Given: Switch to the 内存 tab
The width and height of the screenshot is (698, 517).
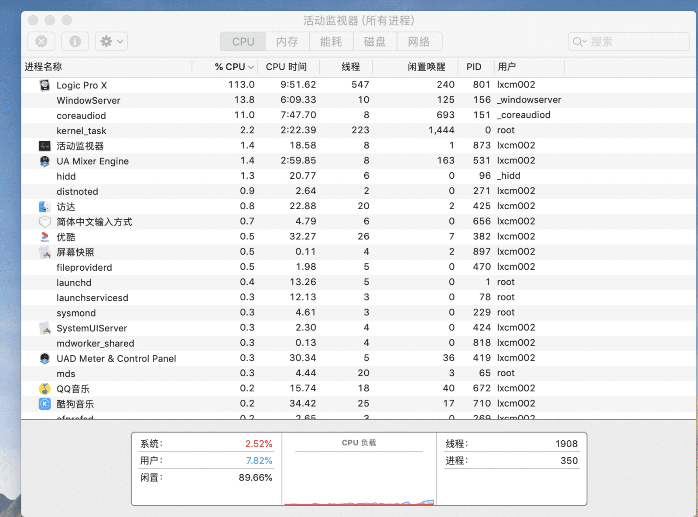Looking at the screenshot, I should click(x=287, y=41).
